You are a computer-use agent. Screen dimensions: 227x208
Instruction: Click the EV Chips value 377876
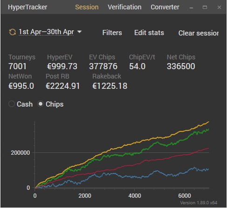103,66
